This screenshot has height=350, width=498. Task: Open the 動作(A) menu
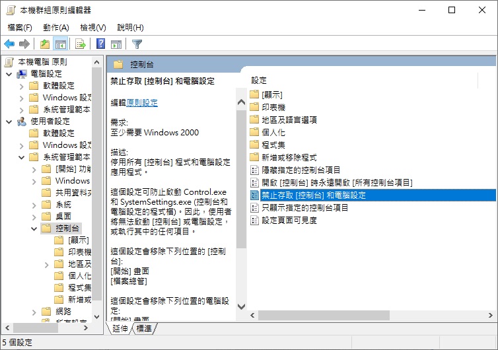click(x=55, y=28)
